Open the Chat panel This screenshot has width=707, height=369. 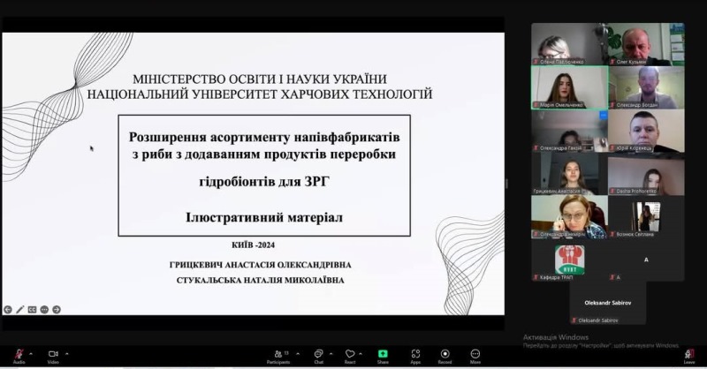pos(318,356)
